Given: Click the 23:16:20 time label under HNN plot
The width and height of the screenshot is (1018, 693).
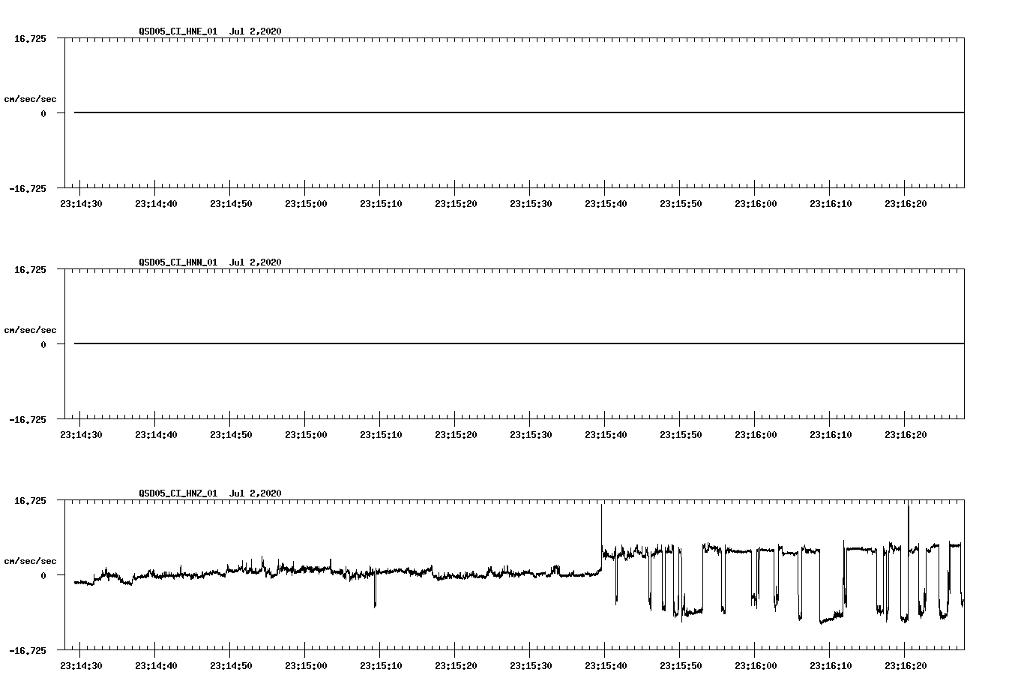Looking at the screenshot, I should 906,435.
